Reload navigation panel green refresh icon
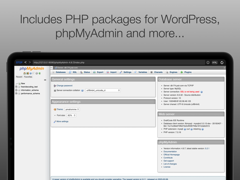 pos(40,73)
